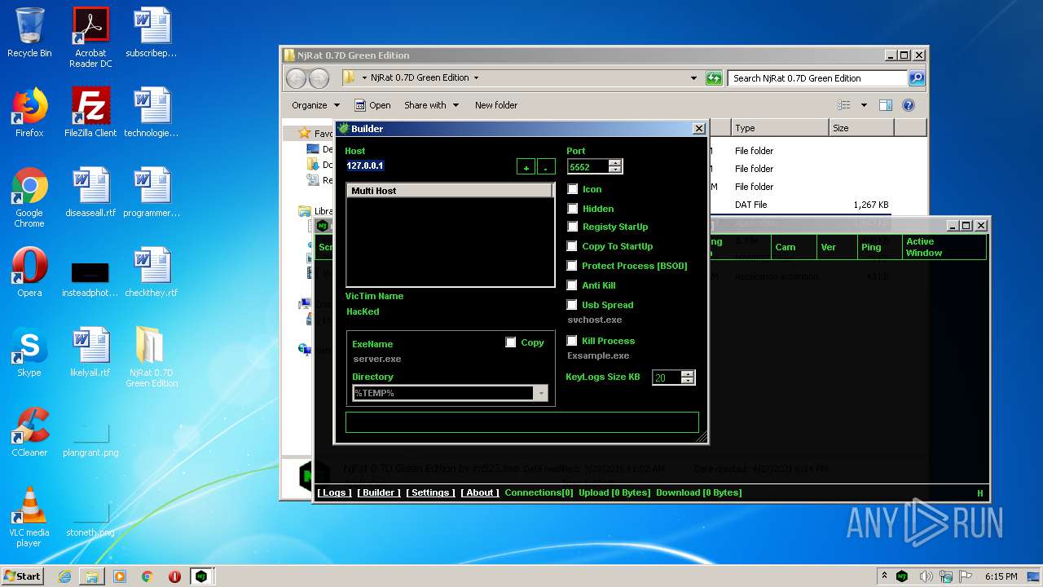The width and height of the screenshot is (1043, 587).
Task: Click media player taskbar icon
Action: [x=120, y=576]
